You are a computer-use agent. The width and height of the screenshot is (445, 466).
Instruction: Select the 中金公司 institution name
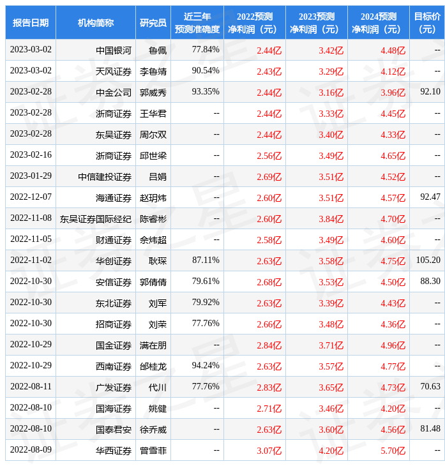tap(114, 93)
